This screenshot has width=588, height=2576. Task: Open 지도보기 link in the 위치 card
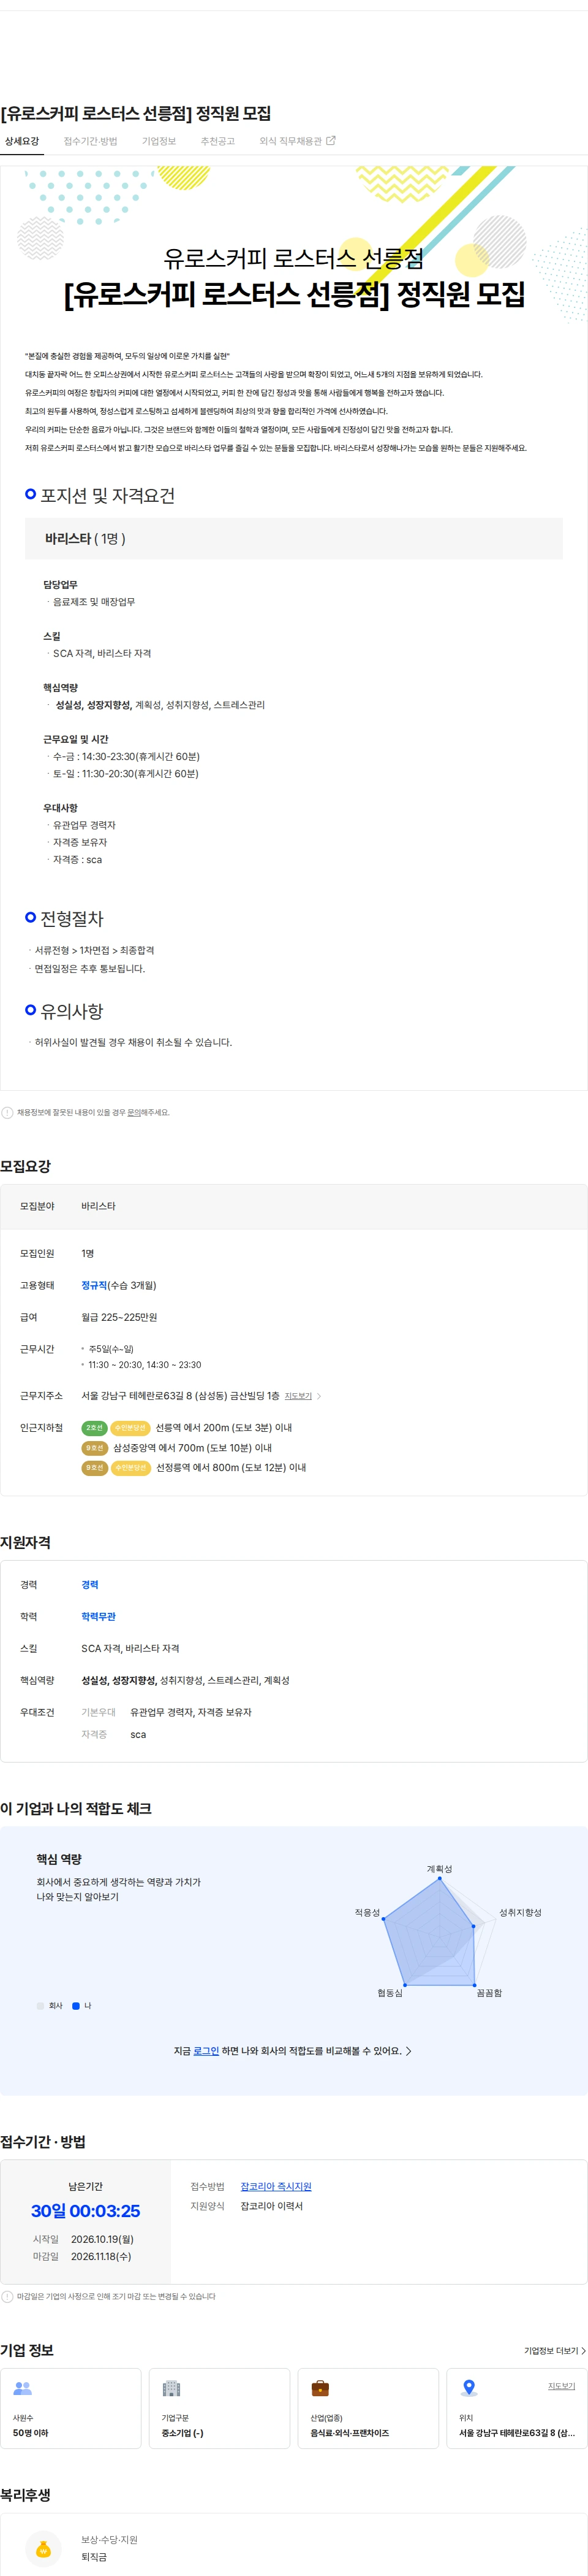561,2385
